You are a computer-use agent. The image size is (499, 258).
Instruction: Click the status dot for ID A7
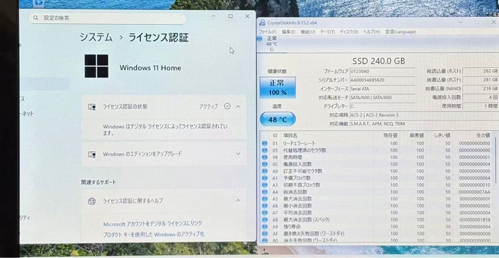[x=265, y=213]
